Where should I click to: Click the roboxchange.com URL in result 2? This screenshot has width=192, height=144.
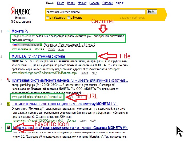coord(45,73)
